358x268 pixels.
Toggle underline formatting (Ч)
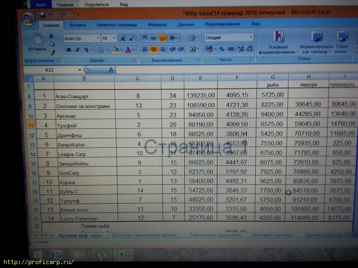(86, 50)
